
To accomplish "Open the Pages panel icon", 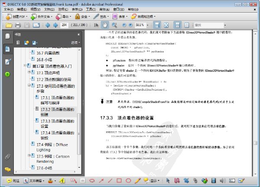I will point(7,36).
